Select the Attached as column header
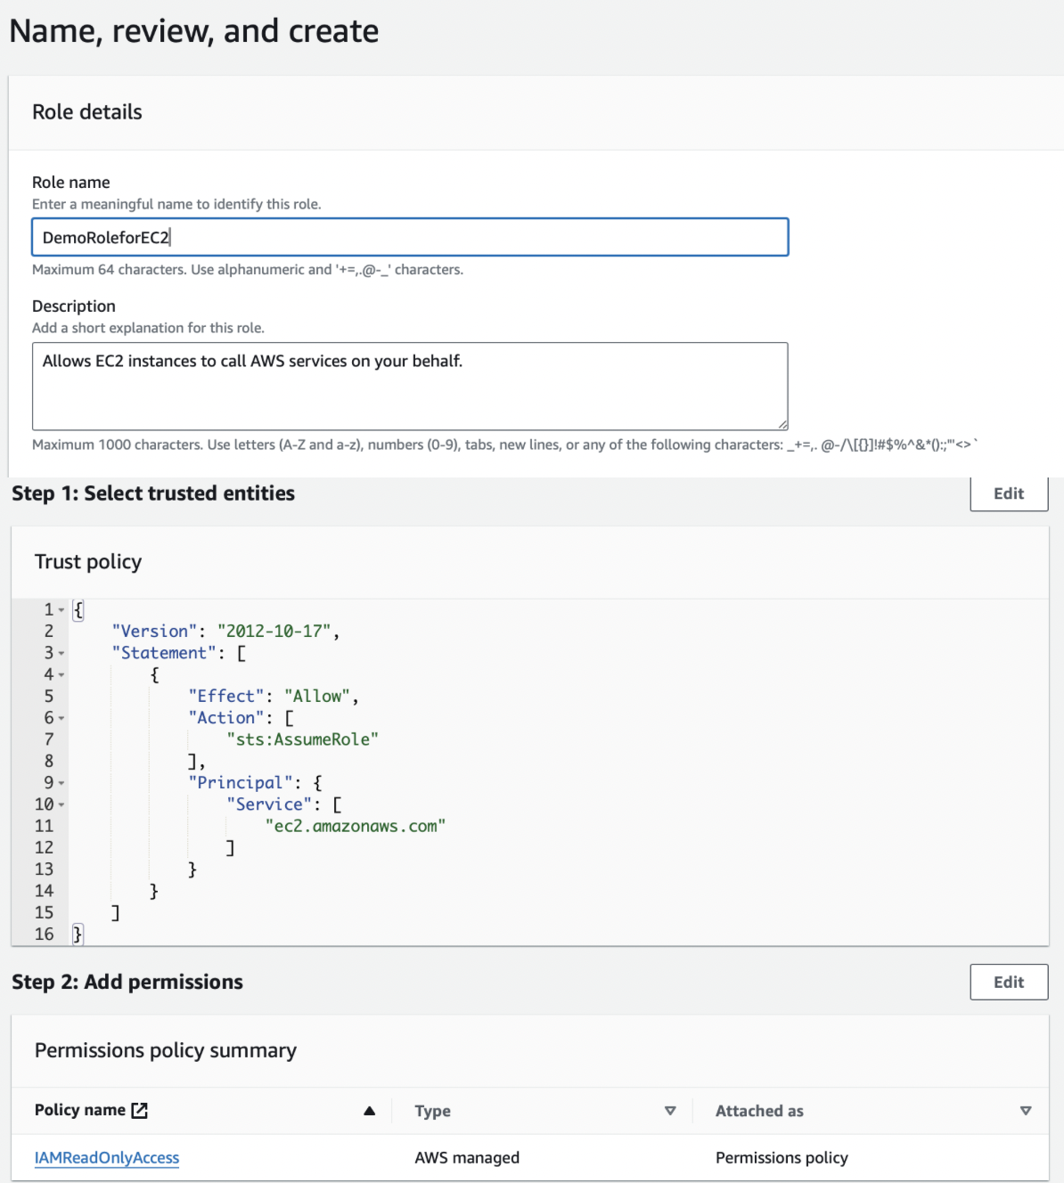Viewport: 1064px width, 1183px height. [759, 1111]
